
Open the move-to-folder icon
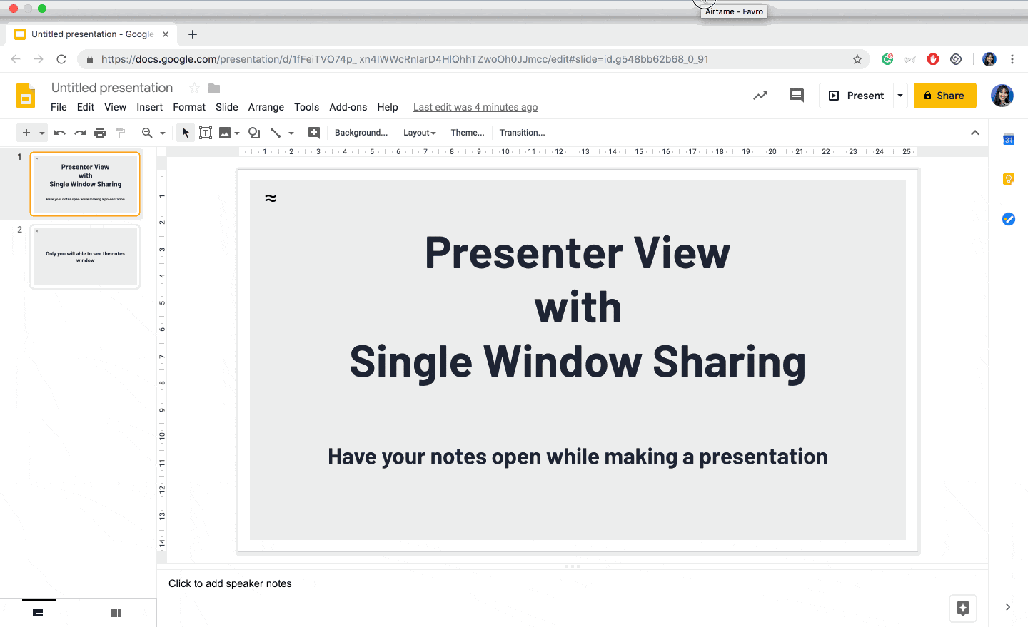click(214, 88)
